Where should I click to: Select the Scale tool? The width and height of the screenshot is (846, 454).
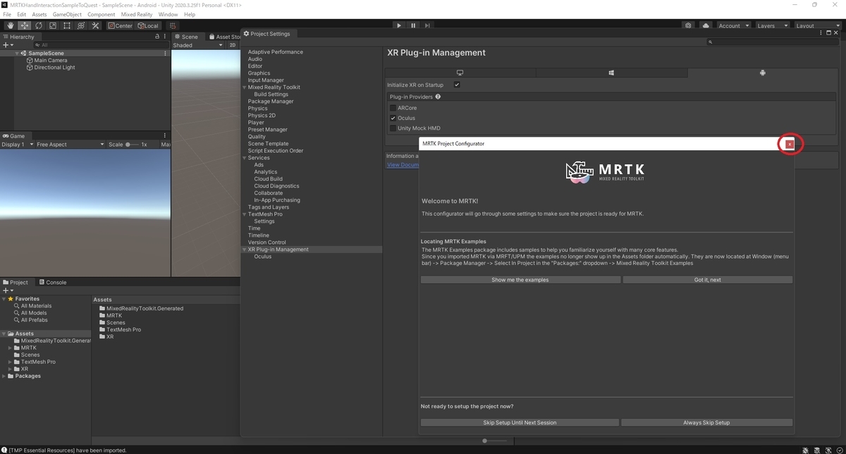pos(52,25)
